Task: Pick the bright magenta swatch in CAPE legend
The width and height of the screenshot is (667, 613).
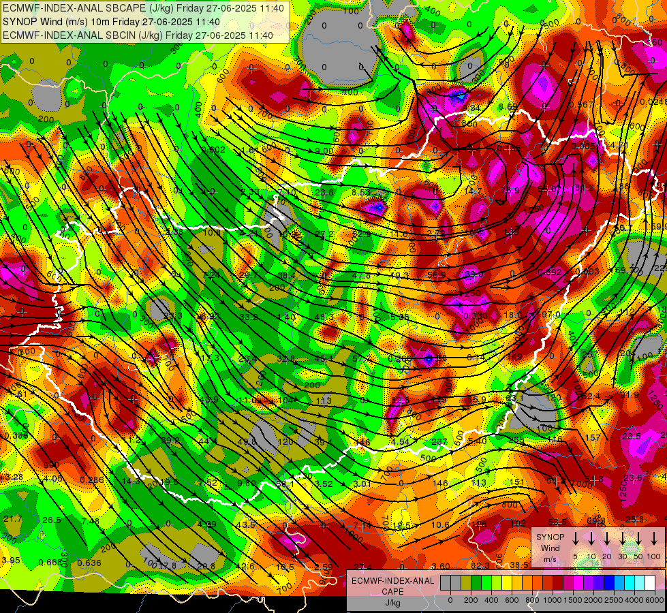Action: (x=579, y=582)
